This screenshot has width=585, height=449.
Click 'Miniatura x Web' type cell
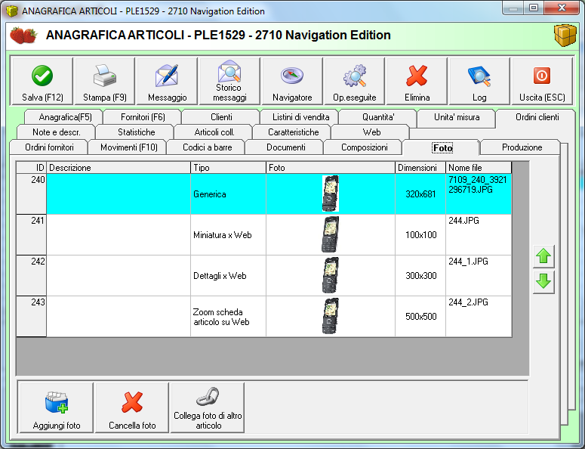click(x=228, y=235)
